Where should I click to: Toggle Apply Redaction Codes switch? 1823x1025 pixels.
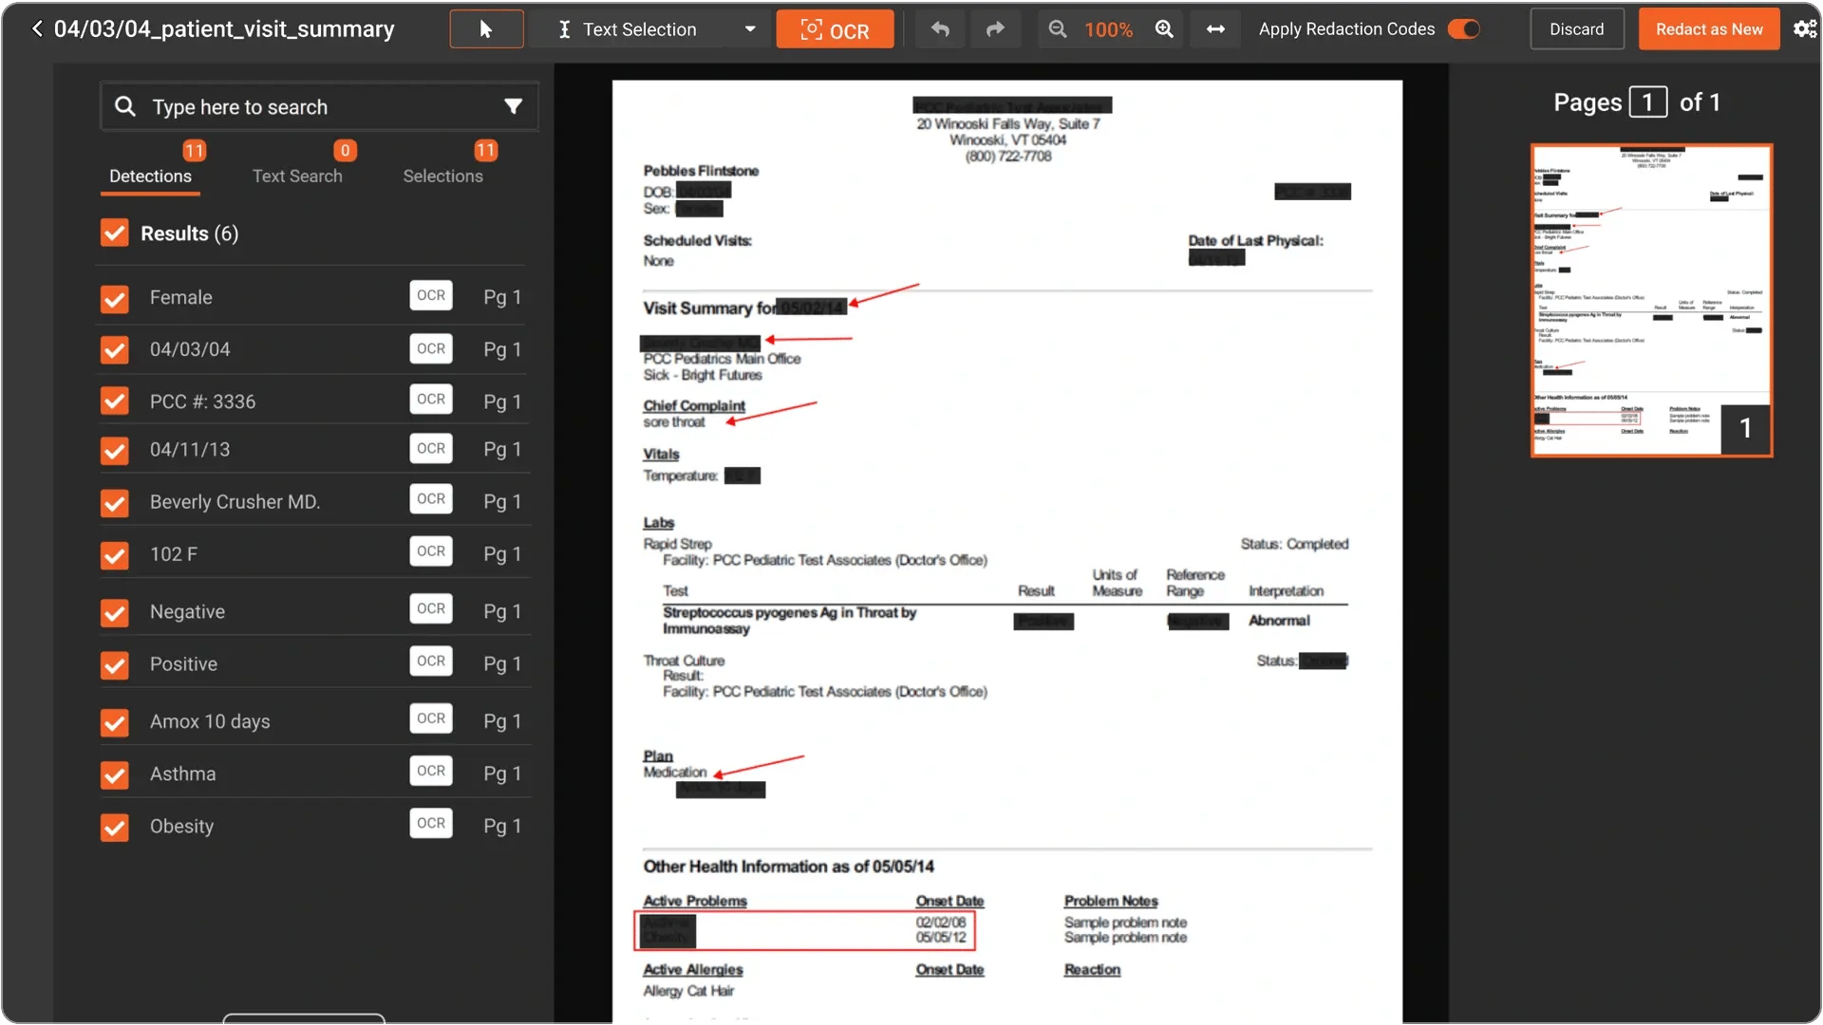coord(1463,29)
